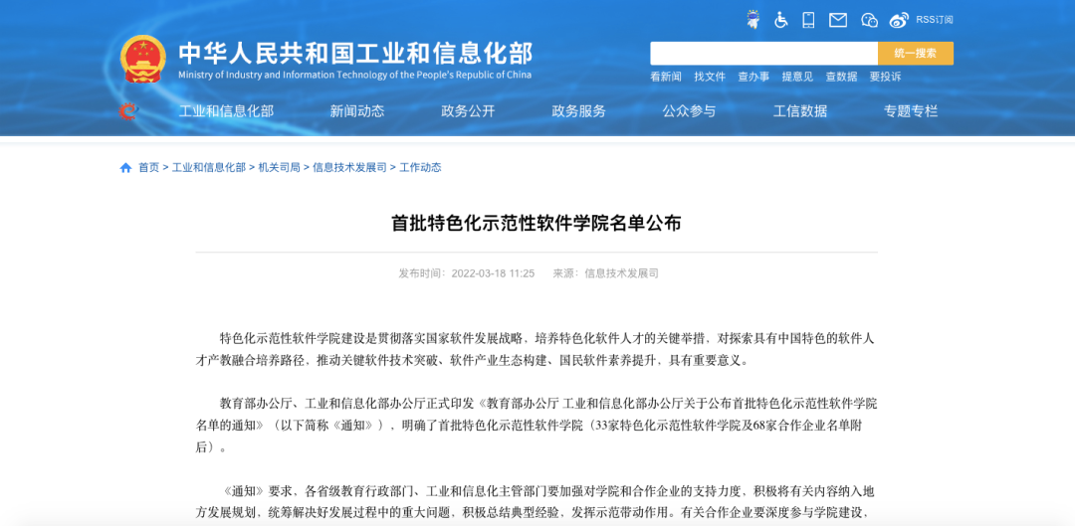Click the English ministry name subtitle

coord(354,76)
